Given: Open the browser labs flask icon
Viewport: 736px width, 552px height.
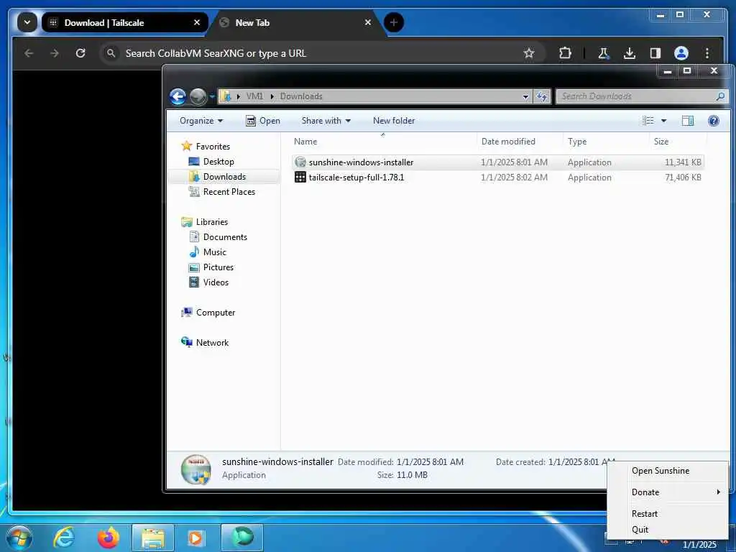Looking at the screenshot, I should click(x=603, y=53).
